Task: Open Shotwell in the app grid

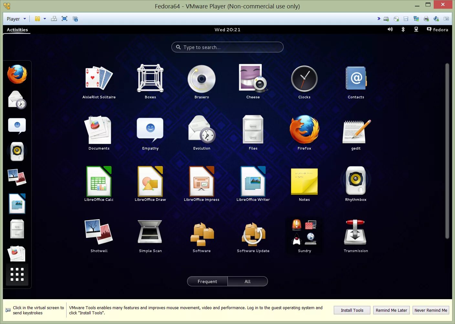Action: pos(99,236)
